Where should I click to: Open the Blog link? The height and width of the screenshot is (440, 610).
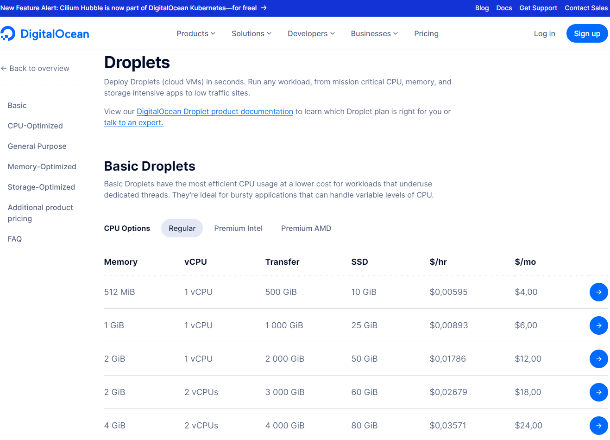point(482,8)
